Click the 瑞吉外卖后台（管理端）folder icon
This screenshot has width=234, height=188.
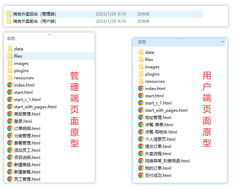(9, 14)
